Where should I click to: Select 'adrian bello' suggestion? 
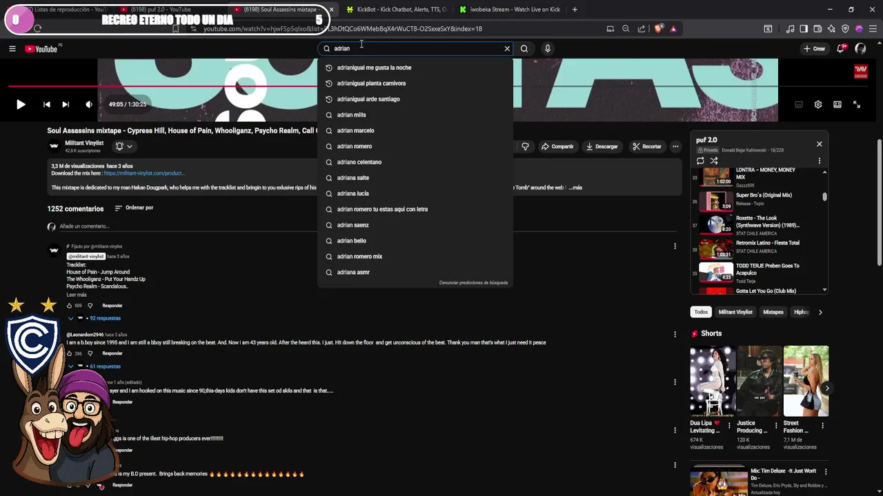coord(415,240)
